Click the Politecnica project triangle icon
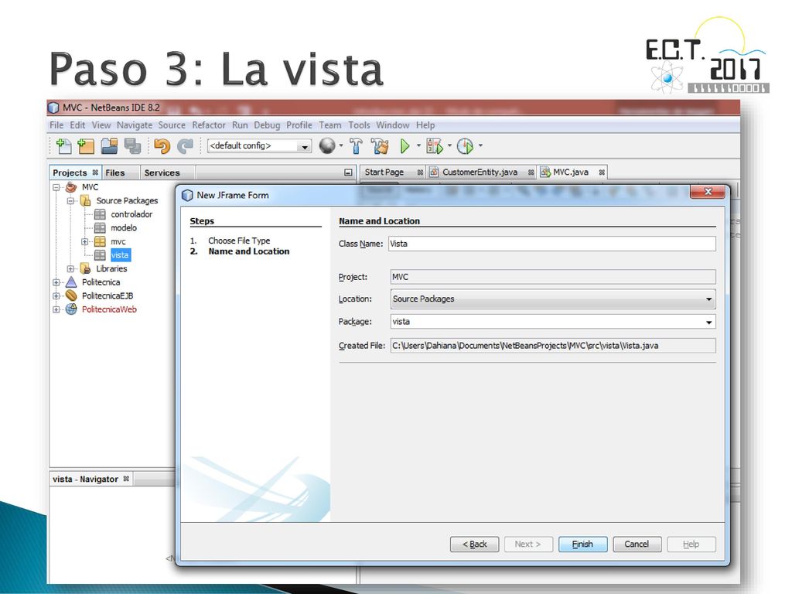This screenshot has height=594, width=792. point(71,282)
